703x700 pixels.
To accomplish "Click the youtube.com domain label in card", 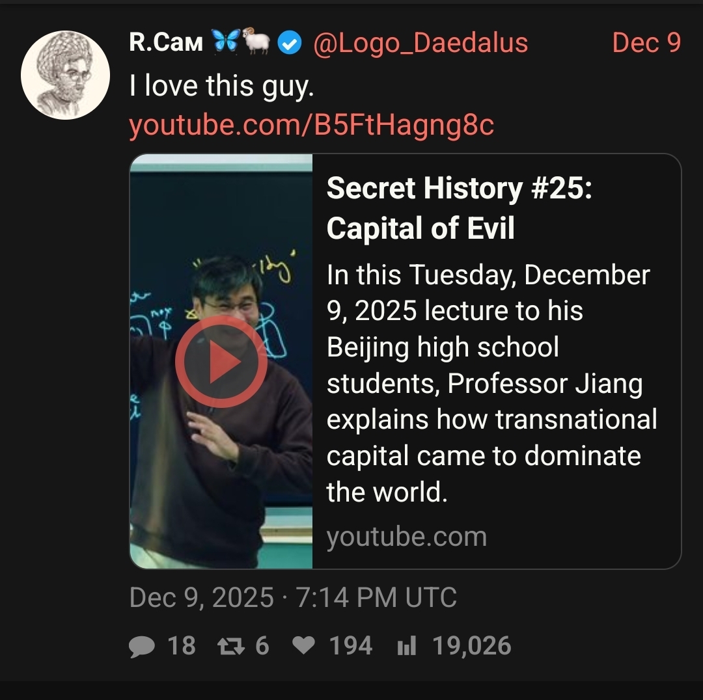I will (x=406, y=537).
